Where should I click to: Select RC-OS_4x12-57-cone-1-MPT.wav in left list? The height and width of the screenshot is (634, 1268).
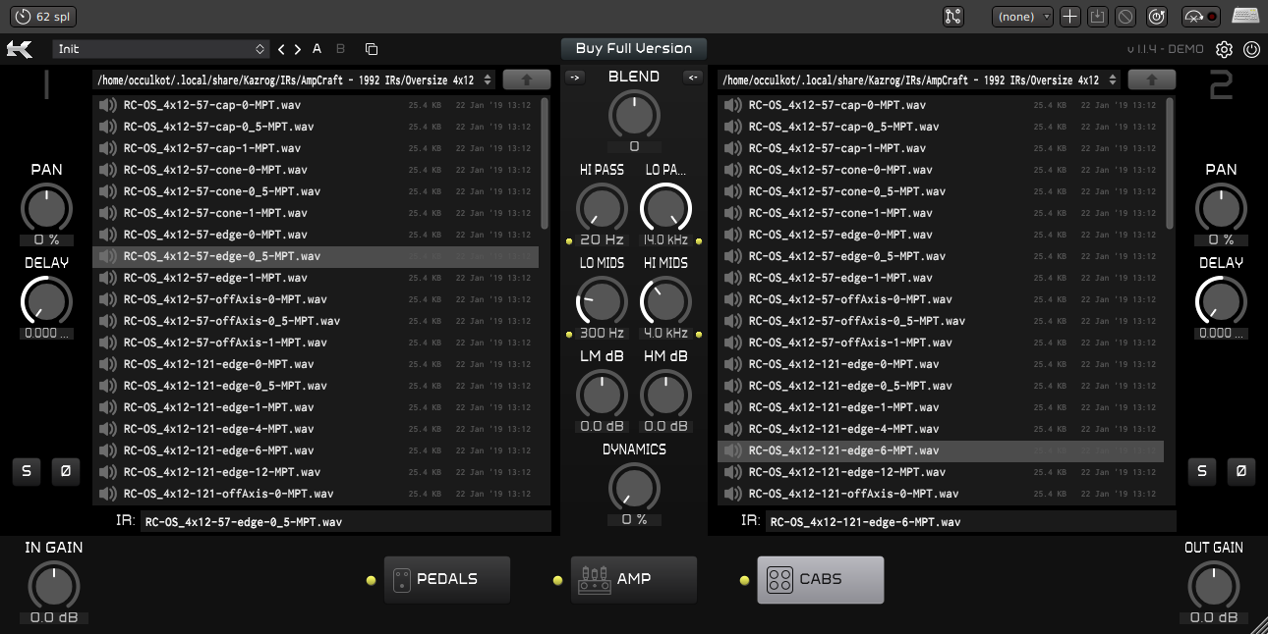(212, 213)
